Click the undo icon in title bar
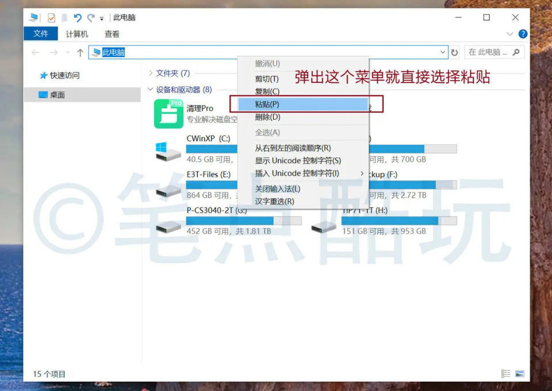552x391 pixels. click(78, 17)
